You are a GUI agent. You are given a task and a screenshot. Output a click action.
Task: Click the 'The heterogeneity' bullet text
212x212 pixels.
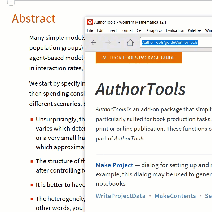coord(60,203)
